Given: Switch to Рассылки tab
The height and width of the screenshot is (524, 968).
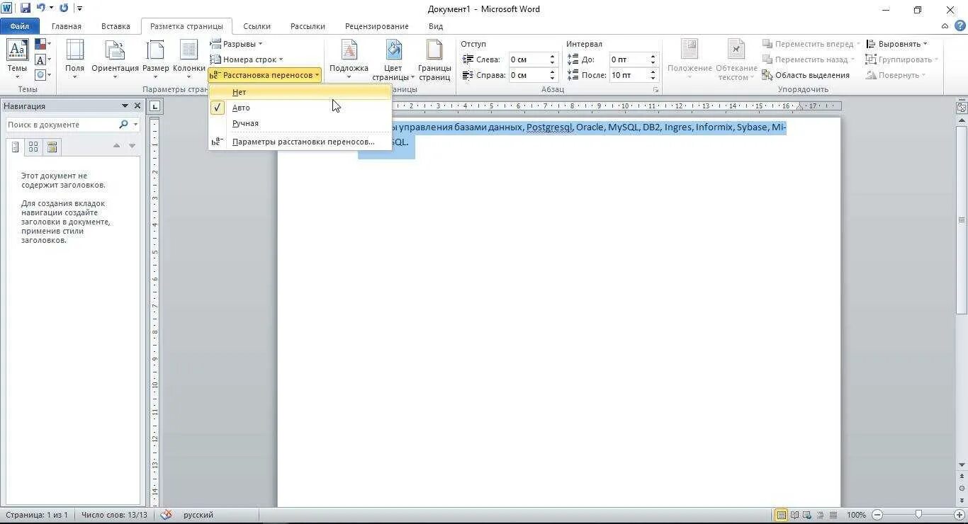Looking at the screenshot, I should click(308, 26).
